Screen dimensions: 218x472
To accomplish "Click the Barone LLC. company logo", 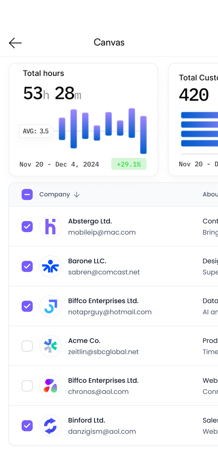I will pyautogui.click(x=50, y=266).
